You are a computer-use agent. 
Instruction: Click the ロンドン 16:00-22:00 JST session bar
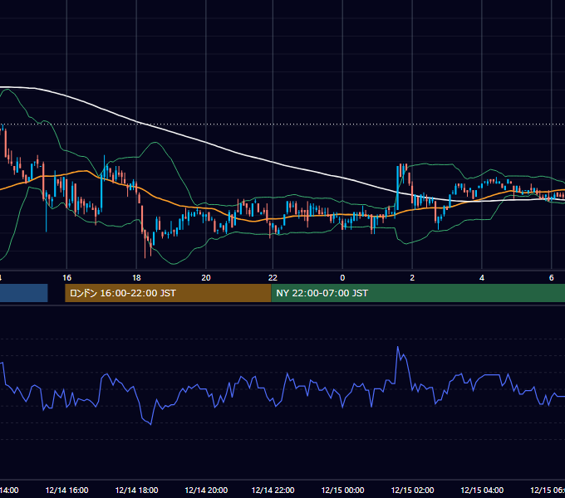(168, 293)
